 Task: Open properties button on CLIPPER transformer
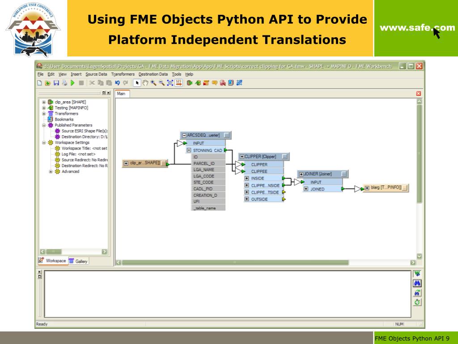pos(285,156)
